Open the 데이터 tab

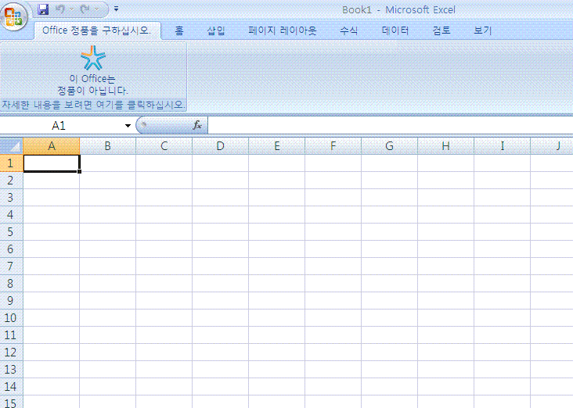pyautogui.click(x=395, y=30)
